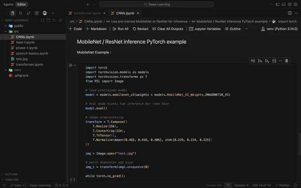The height and width of the screenshot is (188, 301).
Task: Open editor tab more actions ellipsis
Action: click(x=296, y=13)
